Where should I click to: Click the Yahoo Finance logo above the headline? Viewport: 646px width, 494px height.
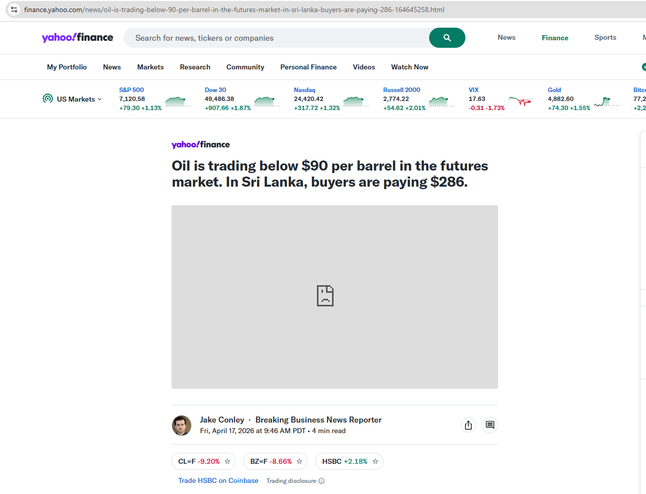point(201,145)
